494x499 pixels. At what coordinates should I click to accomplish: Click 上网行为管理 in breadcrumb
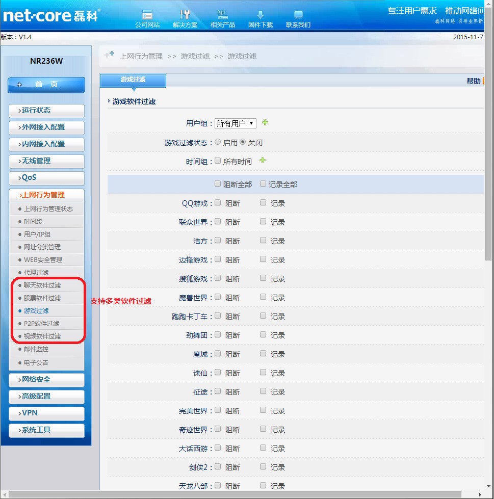point(141,57)
